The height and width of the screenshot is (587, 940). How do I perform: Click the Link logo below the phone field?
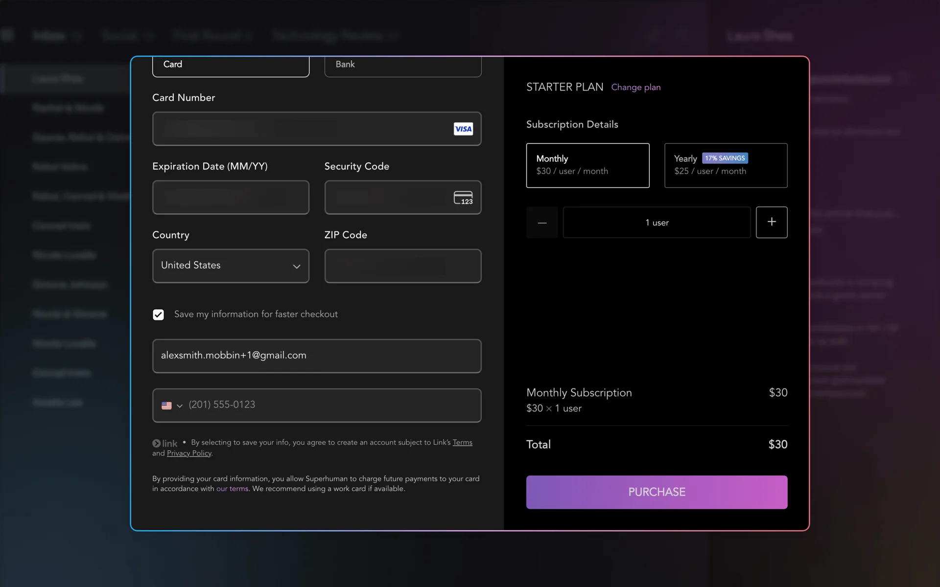tap(165, 443)
